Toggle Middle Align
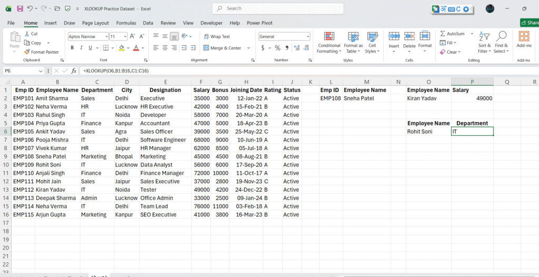 click(165, 36)
